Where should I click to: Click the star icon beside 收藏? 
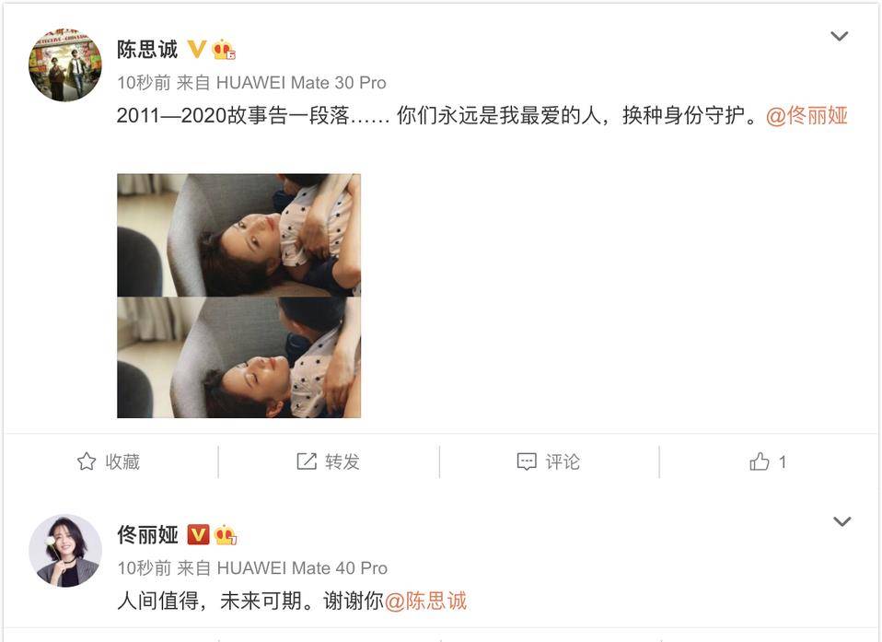86,462
